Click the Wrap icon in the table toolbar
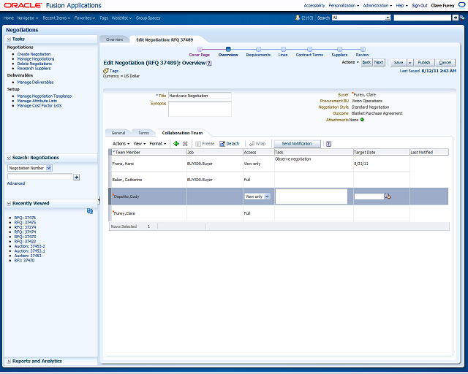The width and height of the screenshot is (468, 374). pyautogui.click(x=252, y=144)
